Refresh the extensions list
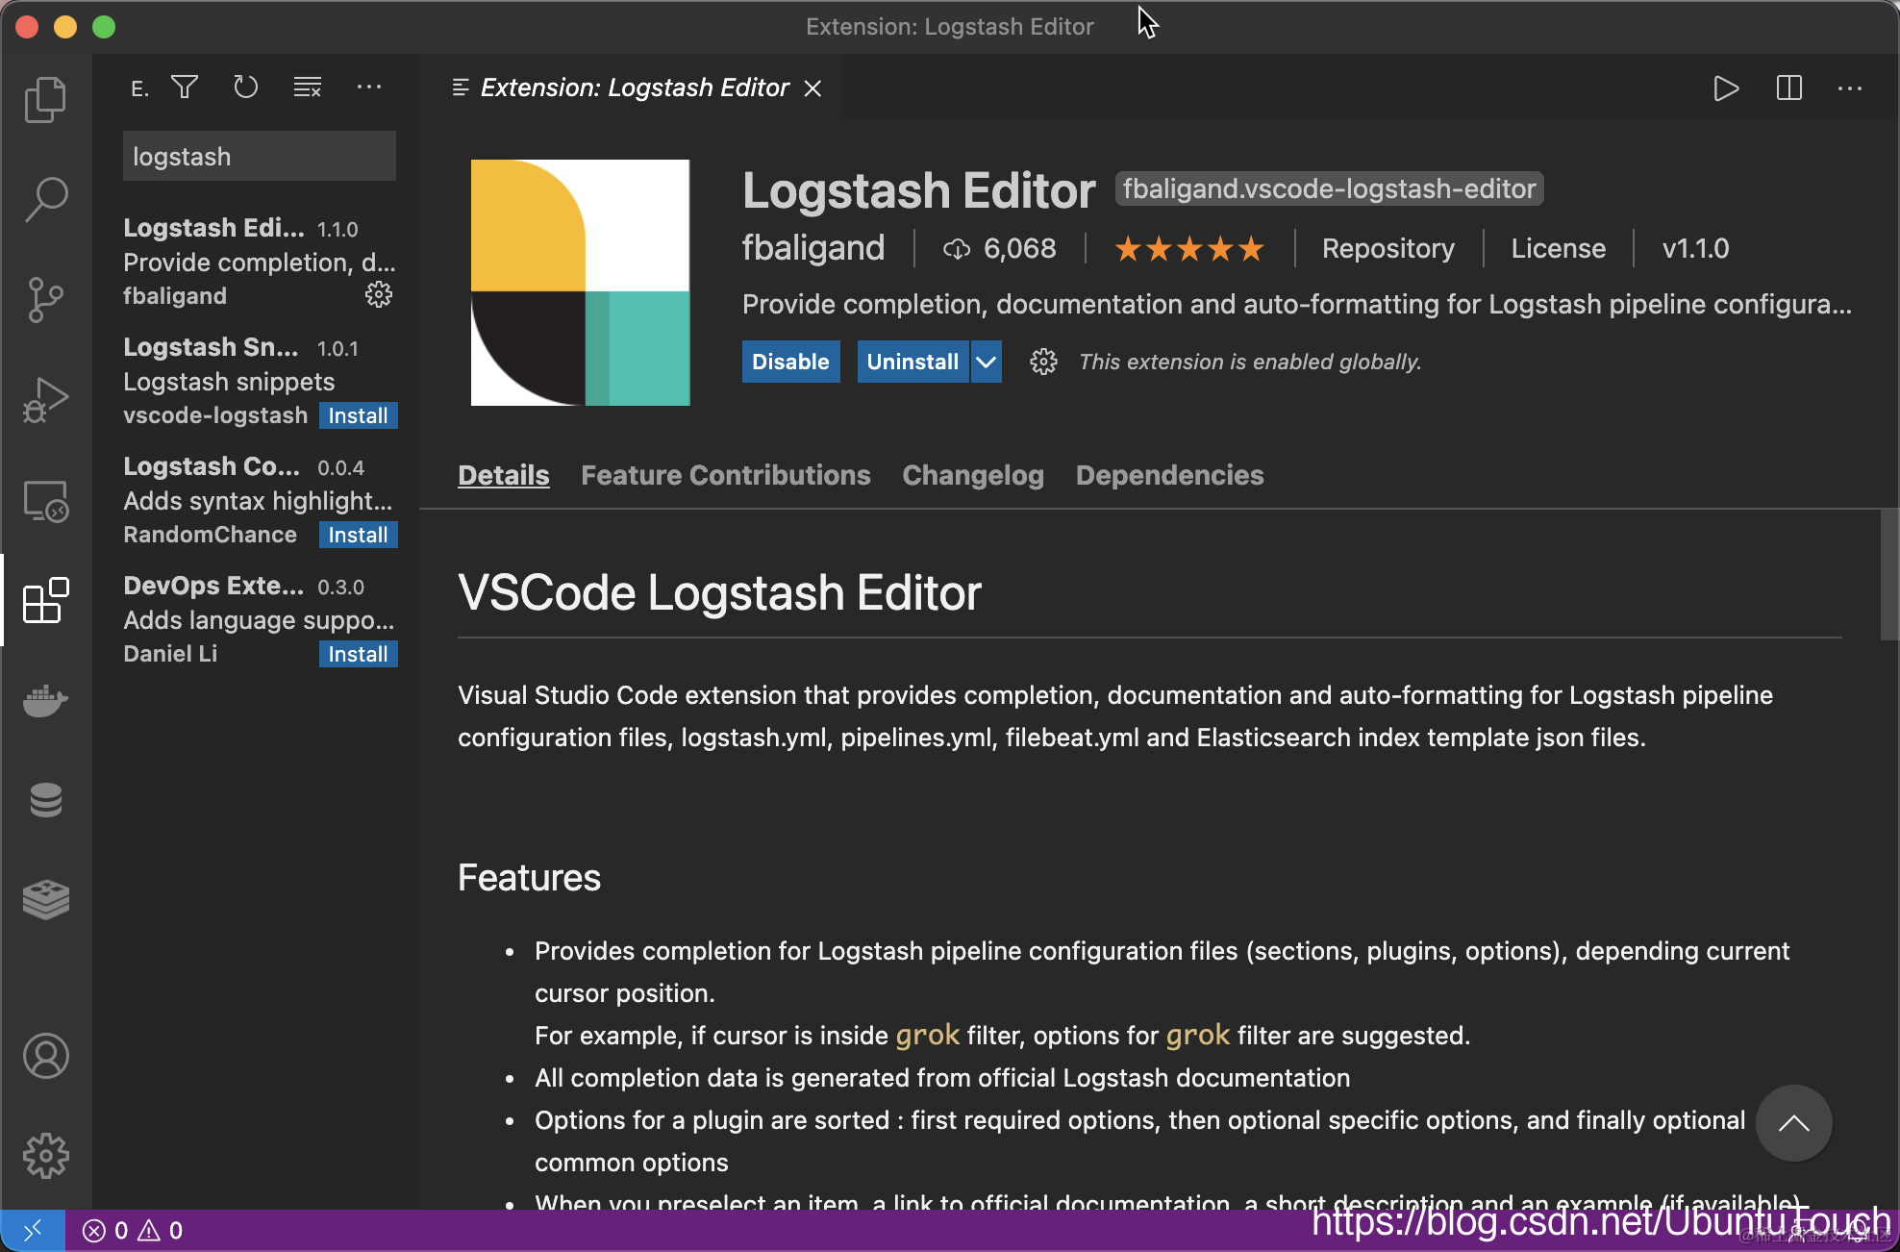Viewport: 1900px width, 1252px height. click(x=246, y=88)
